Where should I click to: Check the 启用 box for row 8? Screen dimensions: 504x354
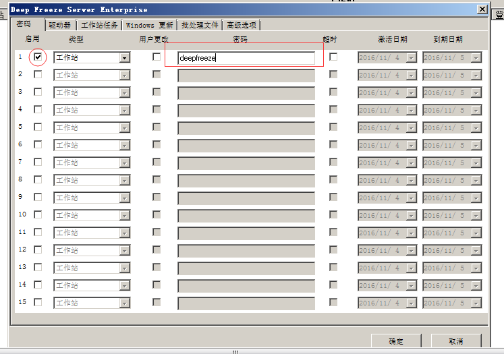[x=38, y=180]
